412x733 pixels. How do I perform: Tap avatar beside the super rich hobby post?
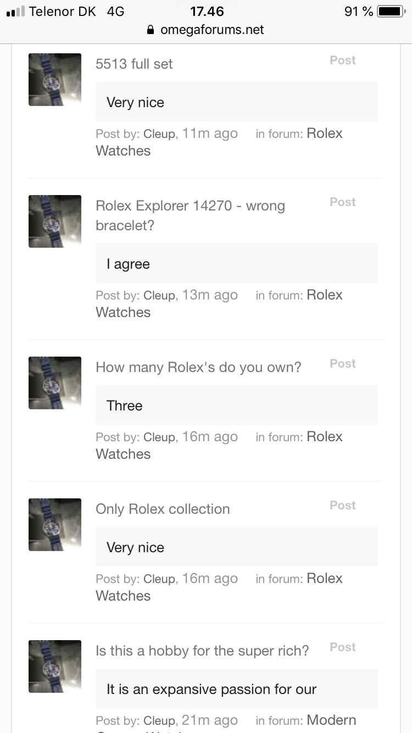pyautogui.click(x=55, y=667)
